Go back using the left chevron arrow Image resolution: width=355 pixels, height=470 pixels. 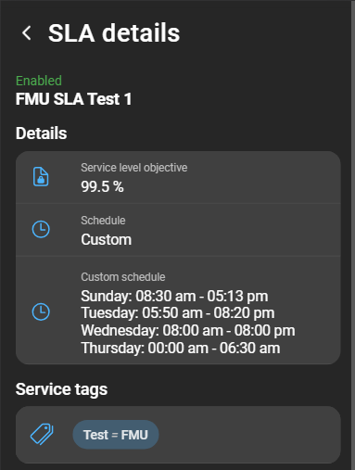pos(27,32)
